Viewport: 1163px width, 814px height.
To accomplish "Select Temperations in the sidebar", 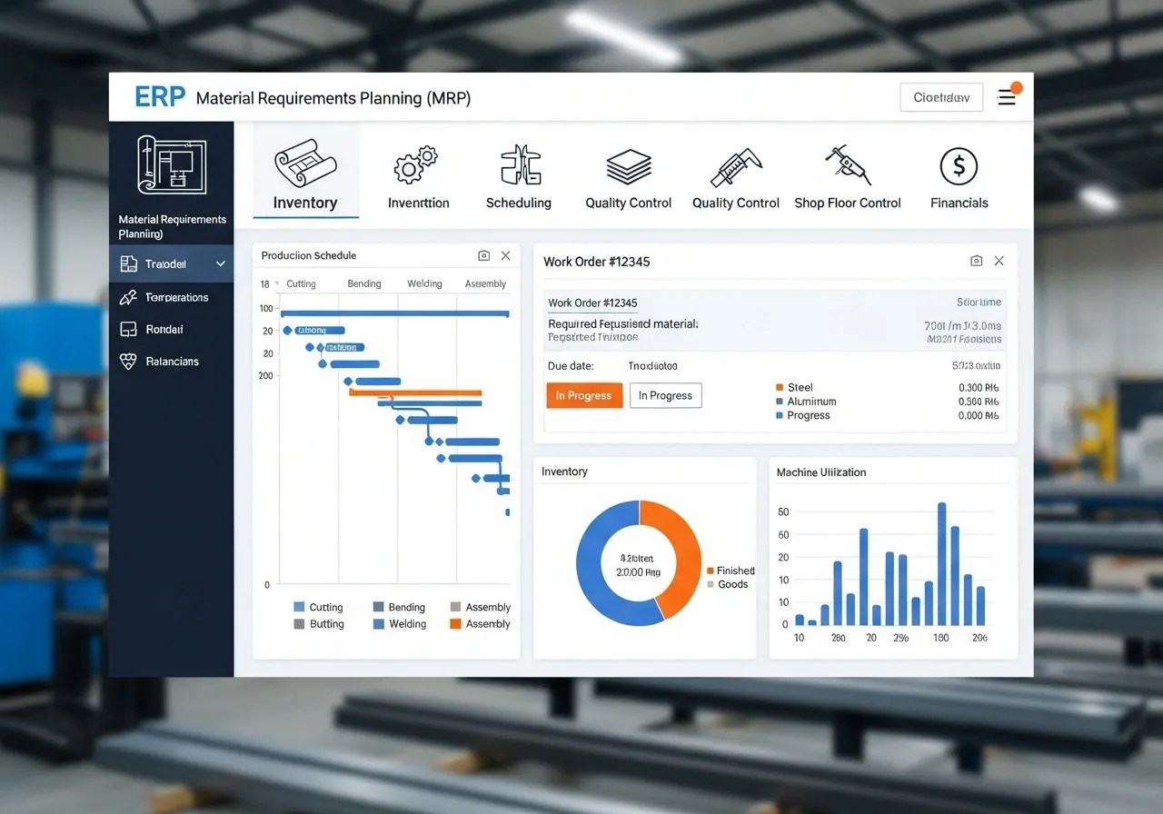I will 176,298.
